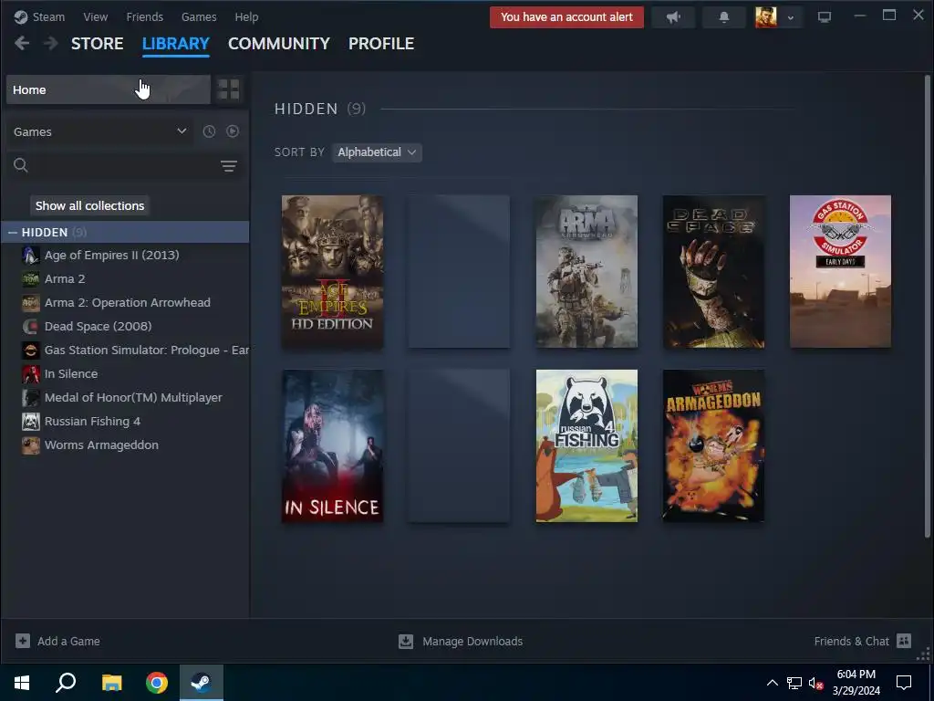
Task: Open the View menu
Action: [95, 16]
